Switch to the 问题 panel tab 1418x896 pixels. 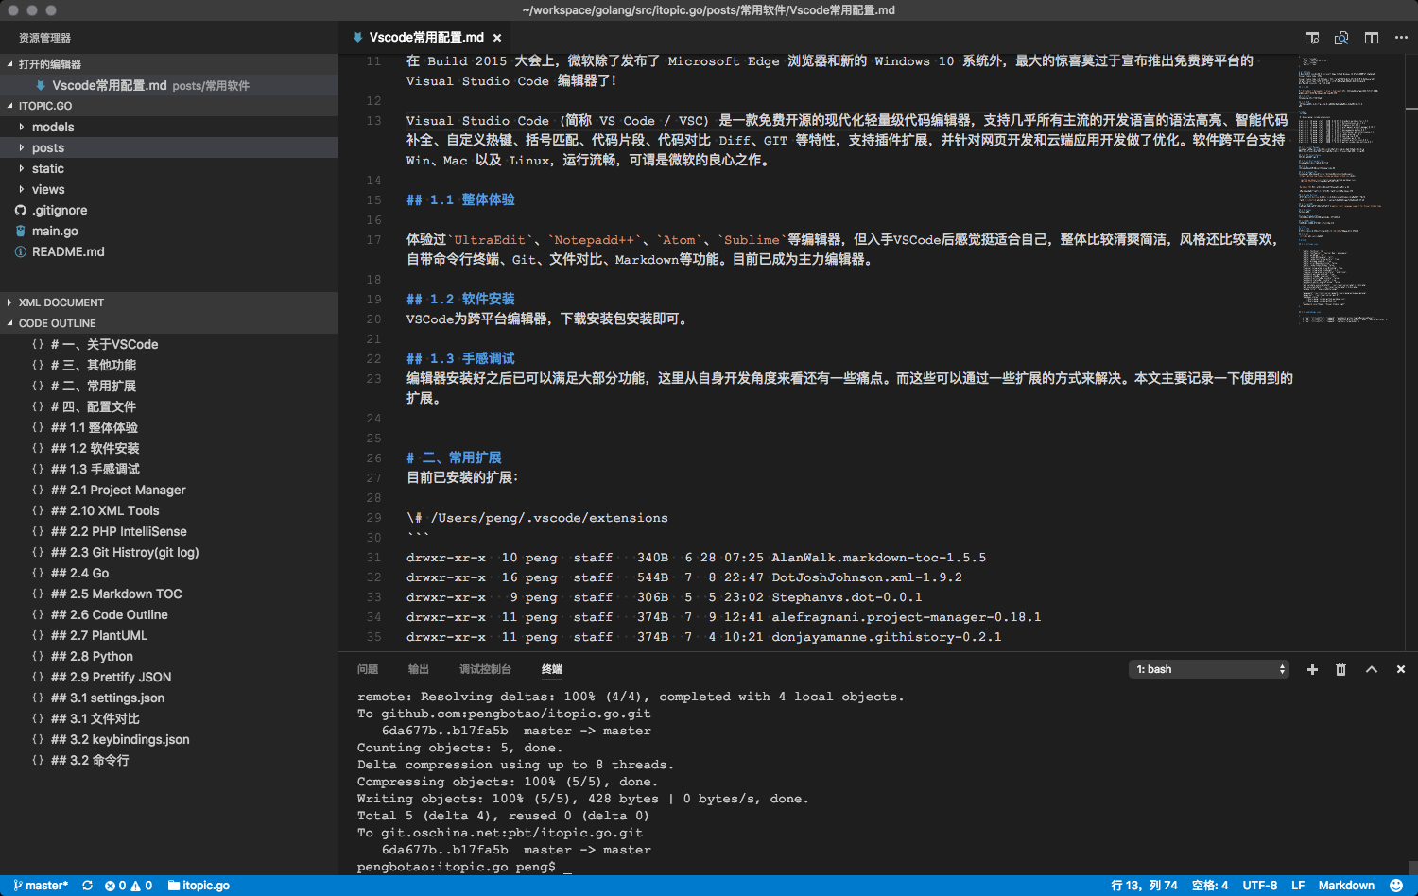pos(368,669)
